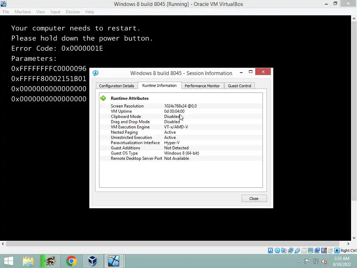357x268 pixels.
Task: Click the Runtime Attributes heading
Action: pos(130,98)
